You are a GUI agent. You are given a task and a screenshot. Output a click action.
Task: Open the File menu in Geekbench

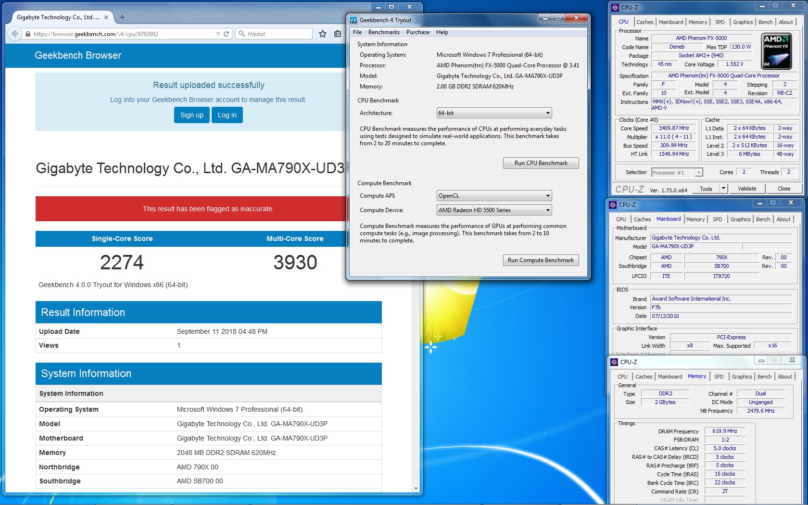[x=357, y=32]
